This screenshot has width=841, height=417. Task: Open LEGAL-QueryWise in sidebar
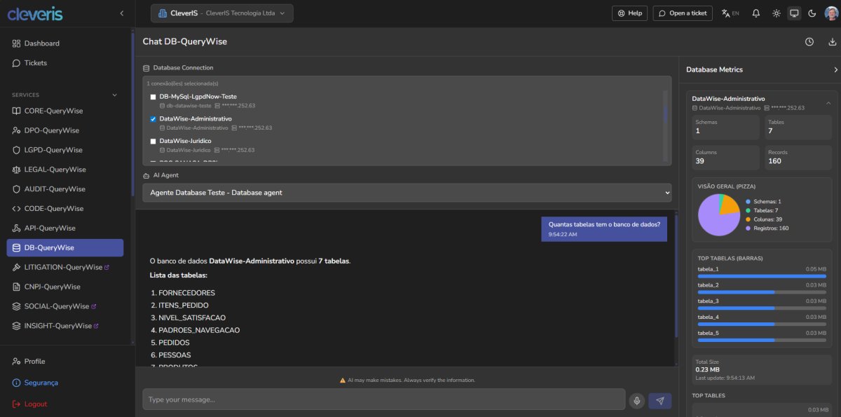click(55, 170)
